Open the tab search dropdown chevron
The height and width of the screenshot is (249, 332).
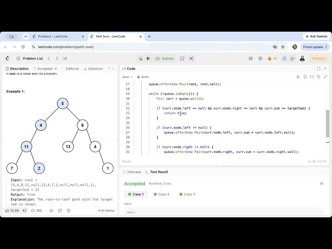pyautogui.click(x=25, y=36)
